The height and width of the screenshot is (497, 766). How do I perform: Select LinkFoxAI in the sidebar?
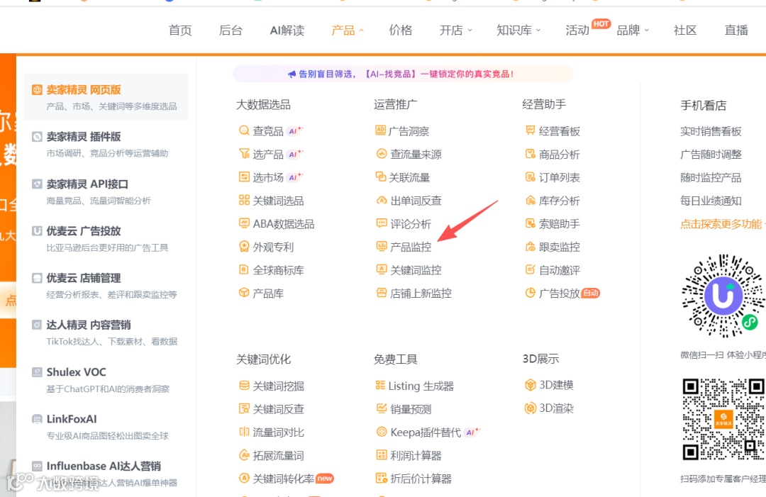[106, 427]
